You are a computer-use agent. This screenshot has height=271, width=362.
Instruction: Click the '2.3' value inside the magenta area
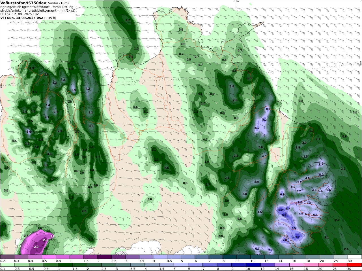pos(45,240)
